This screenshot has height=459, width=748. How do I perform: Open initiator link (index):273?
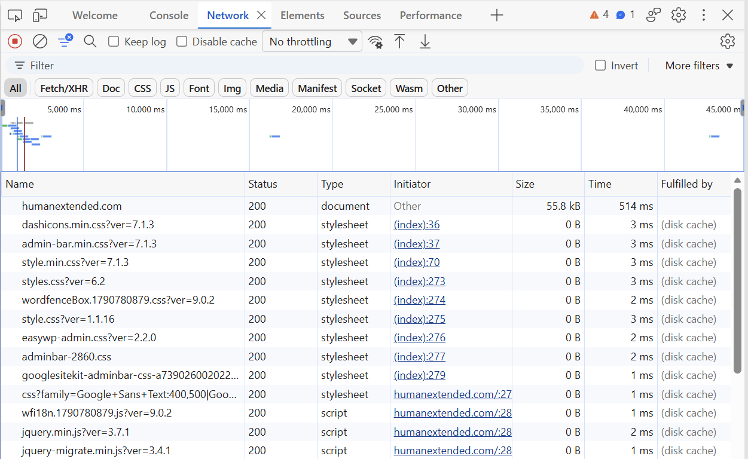(420, 281)
